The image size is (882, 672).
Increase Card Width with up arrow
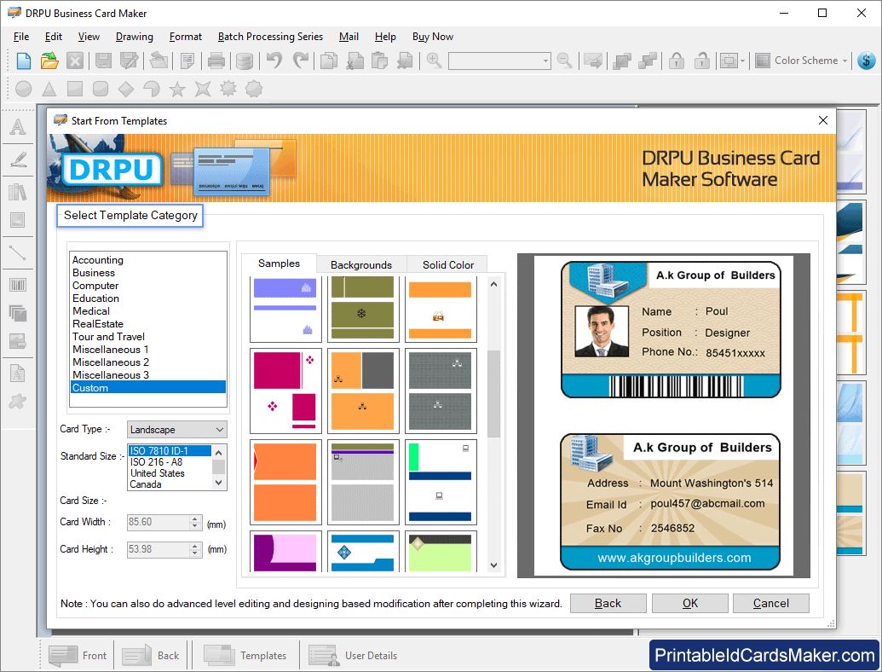(x=195, y=518)
